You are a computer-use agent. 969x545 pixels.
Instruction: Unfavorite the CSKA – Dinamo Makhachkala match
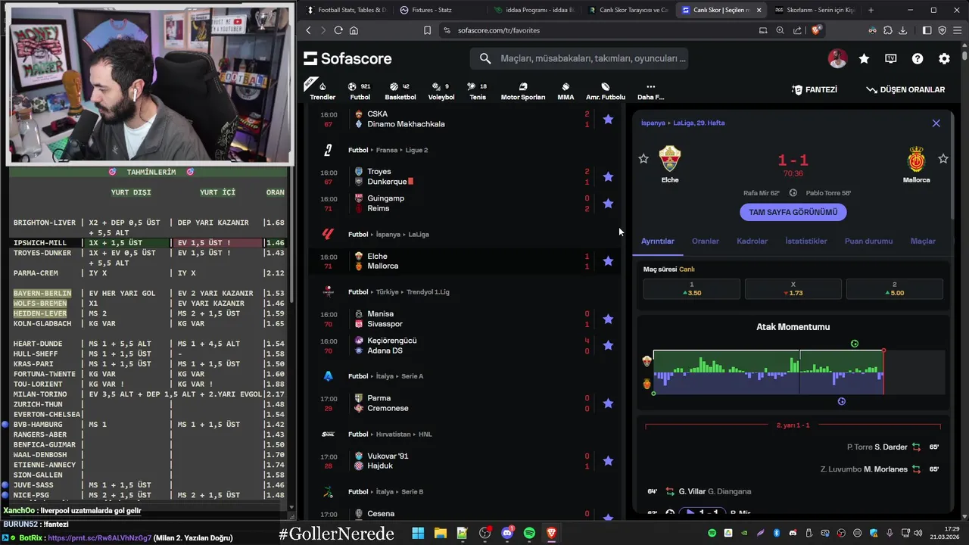click(x=608, y=119)
